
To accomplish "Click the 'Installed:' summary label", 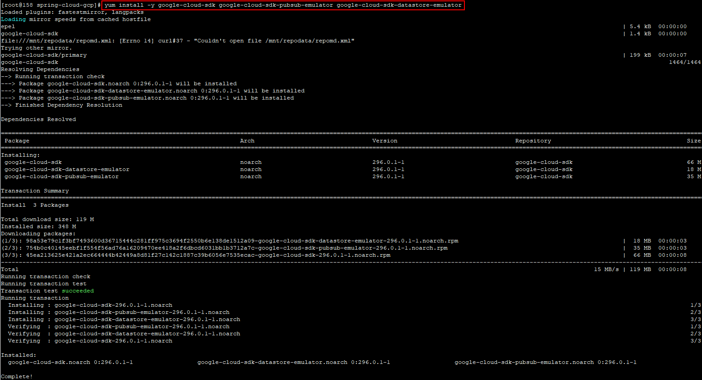I will click(x=19, y=355).
